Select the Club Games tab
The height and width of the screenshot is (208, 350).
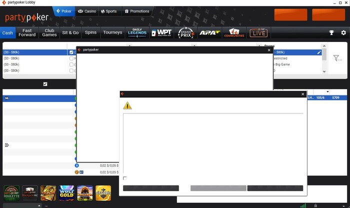pos(49,33)
